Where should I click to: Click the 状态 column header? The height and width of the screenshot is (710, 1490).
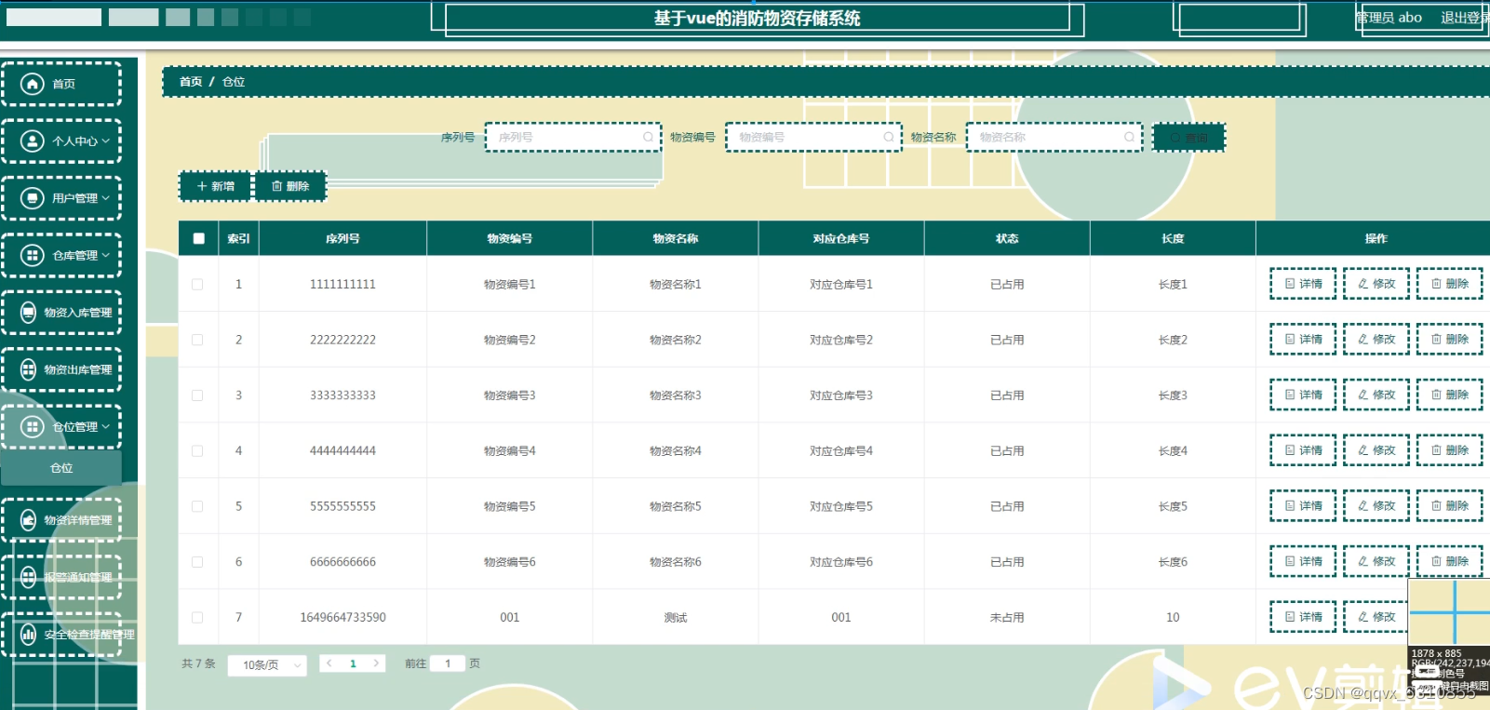pos(1007,238)
